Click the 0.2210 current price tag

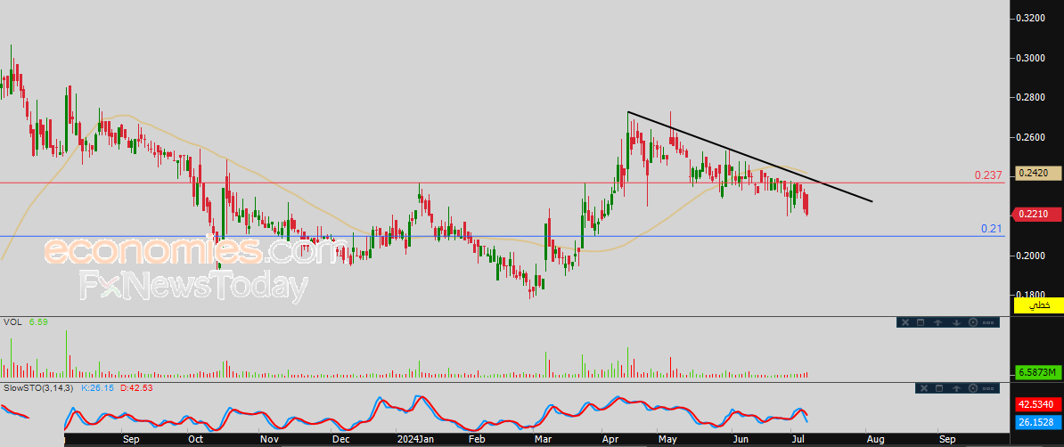click(1038, 214)
